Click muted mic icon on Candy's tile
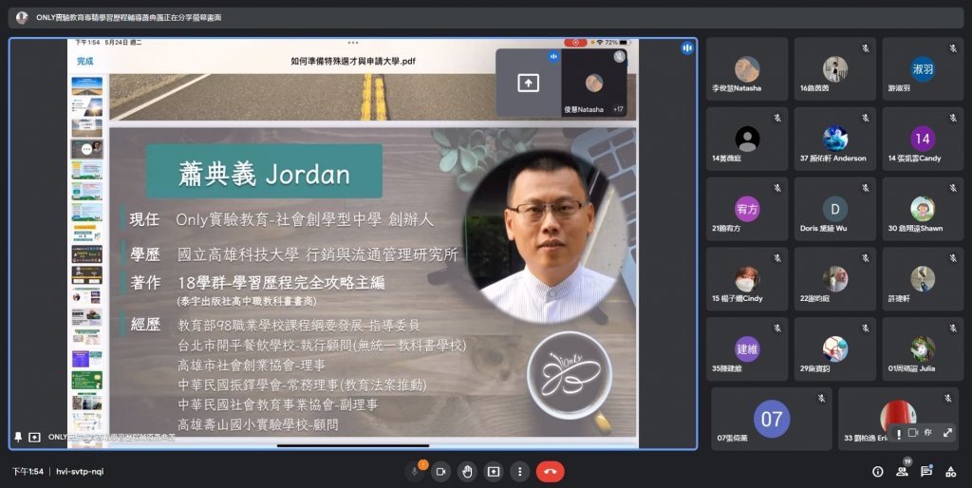The image size is (972, 488). pos(953,118)
